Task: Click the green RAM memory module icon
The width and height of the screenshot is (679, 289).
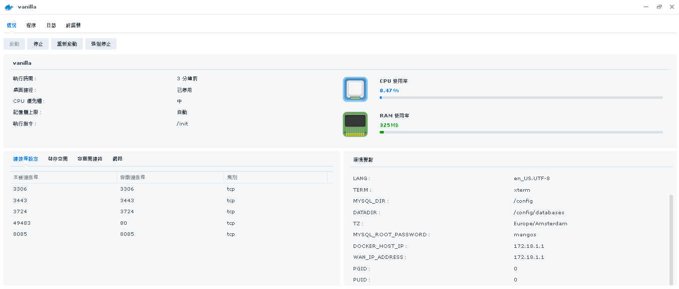Action: 355,124
